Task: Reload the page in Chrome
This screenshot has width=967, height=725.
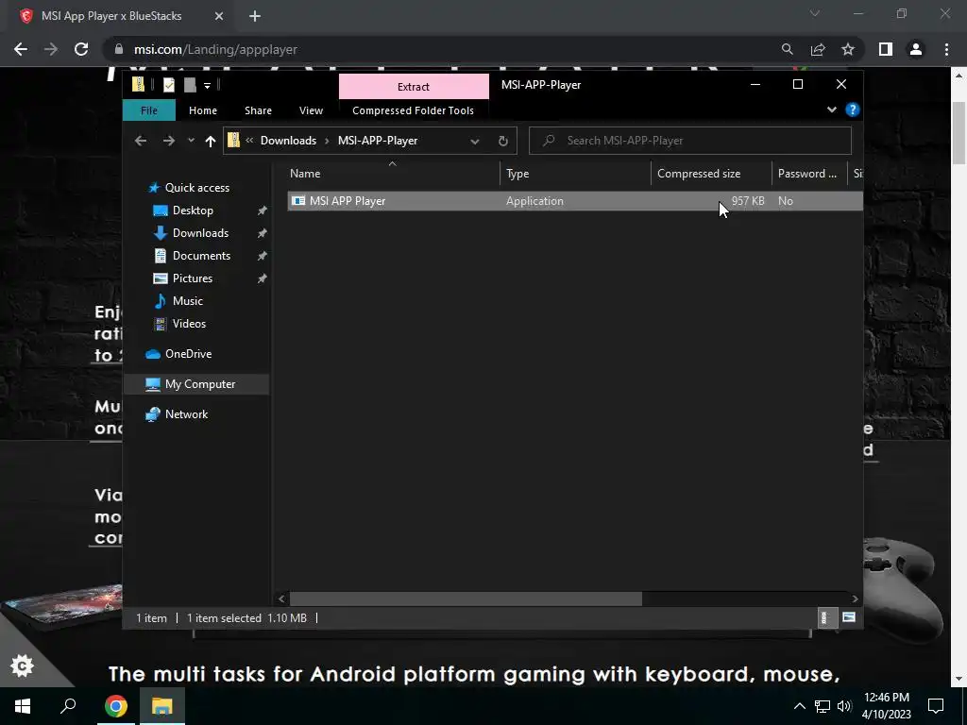Action: pos(81,49)
